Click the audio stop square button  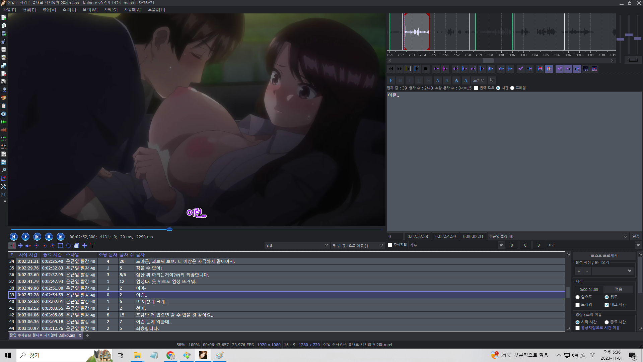(x=426, y=69)
